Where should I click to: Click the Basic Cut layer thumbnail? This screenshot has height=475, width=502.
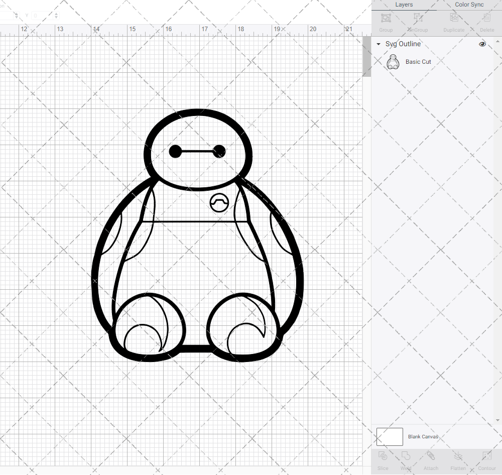pyautogui.click(x=393, y=62)
